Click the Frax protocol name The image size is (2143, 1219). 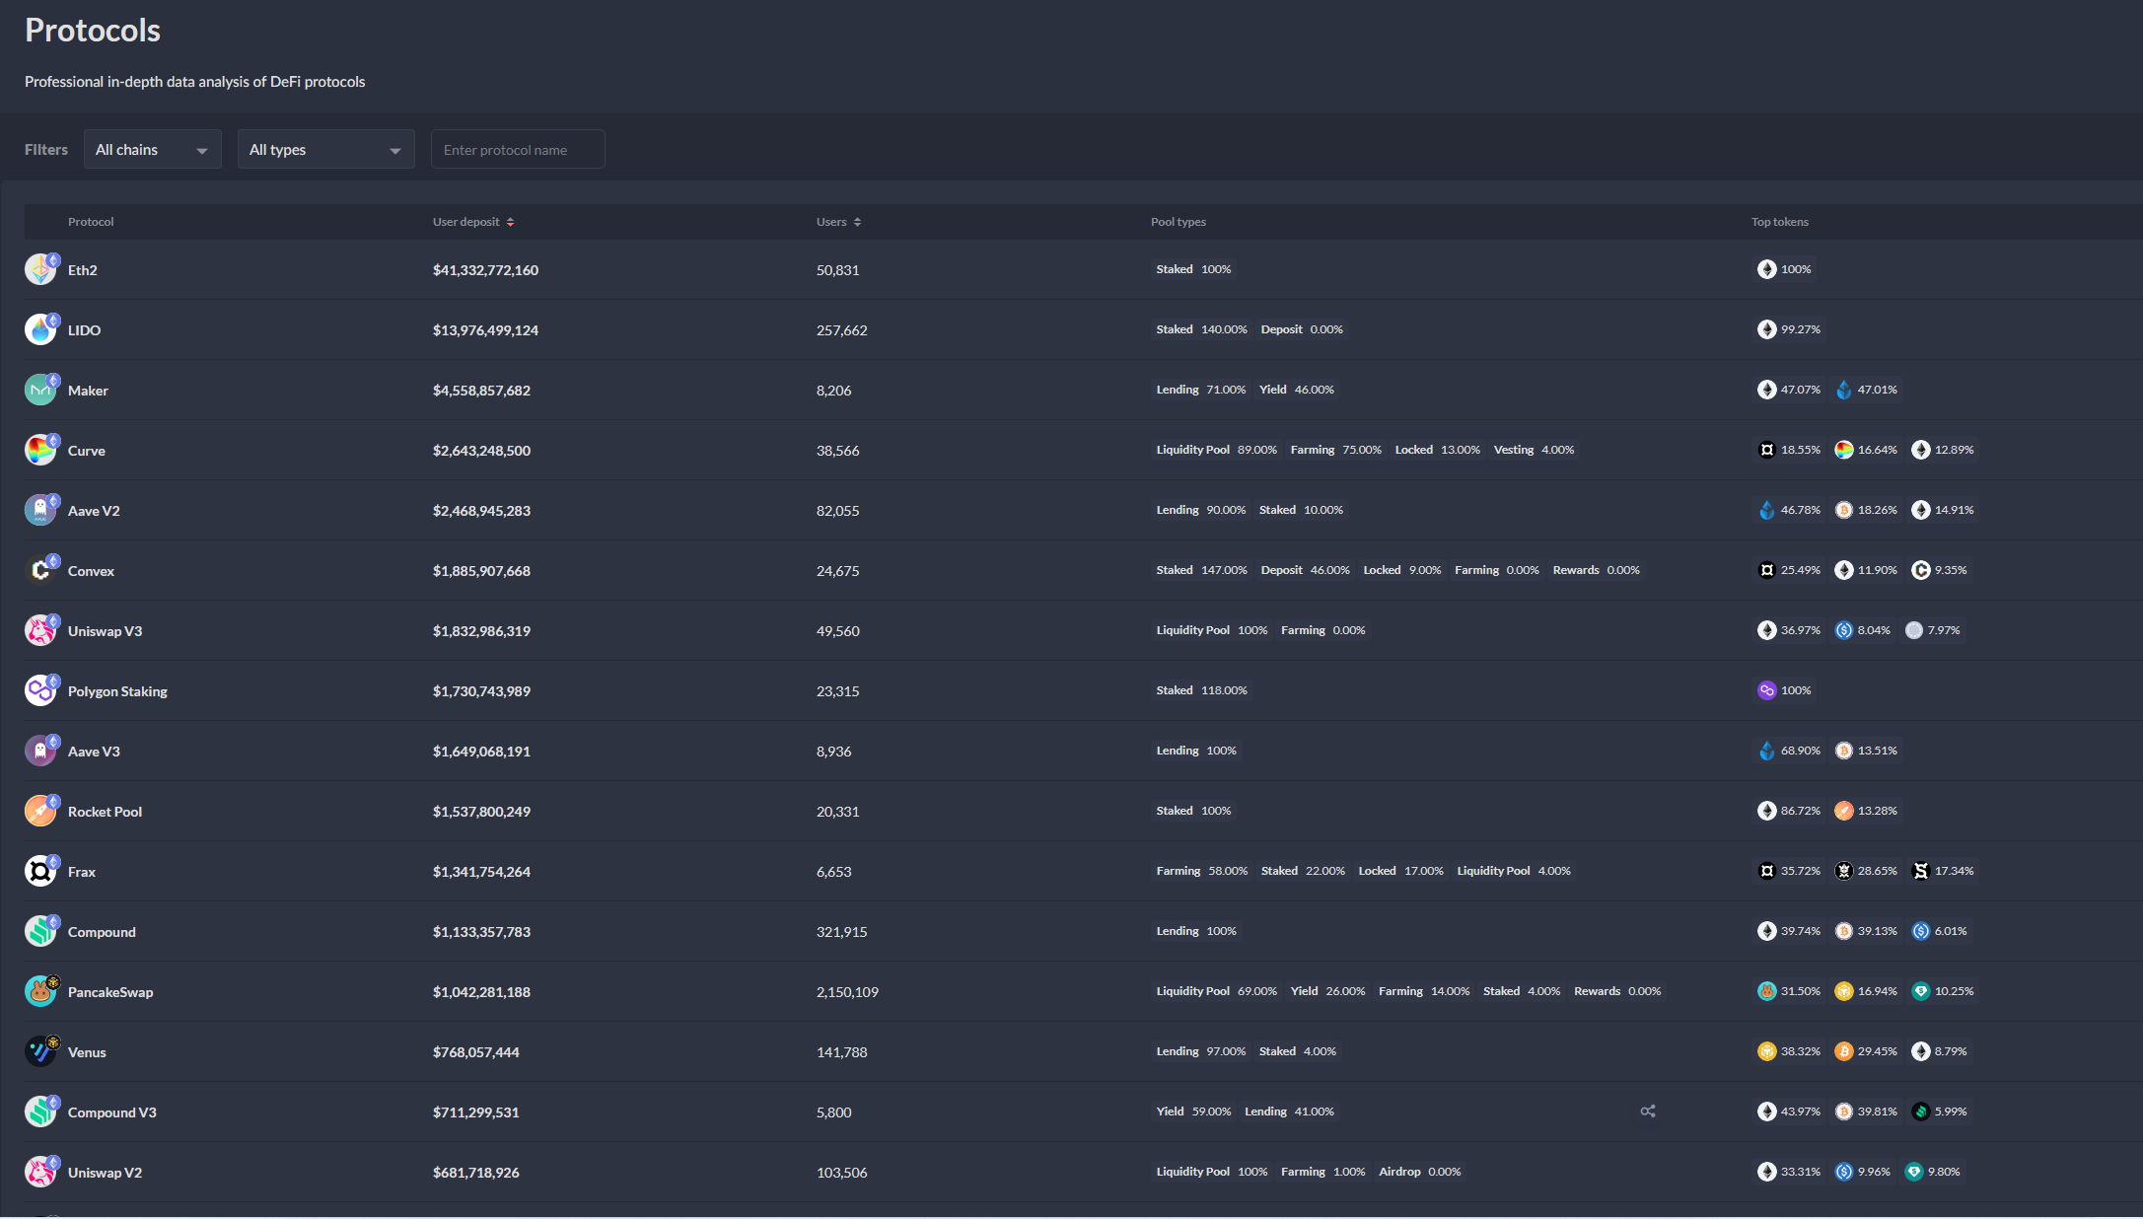(82, 872)
